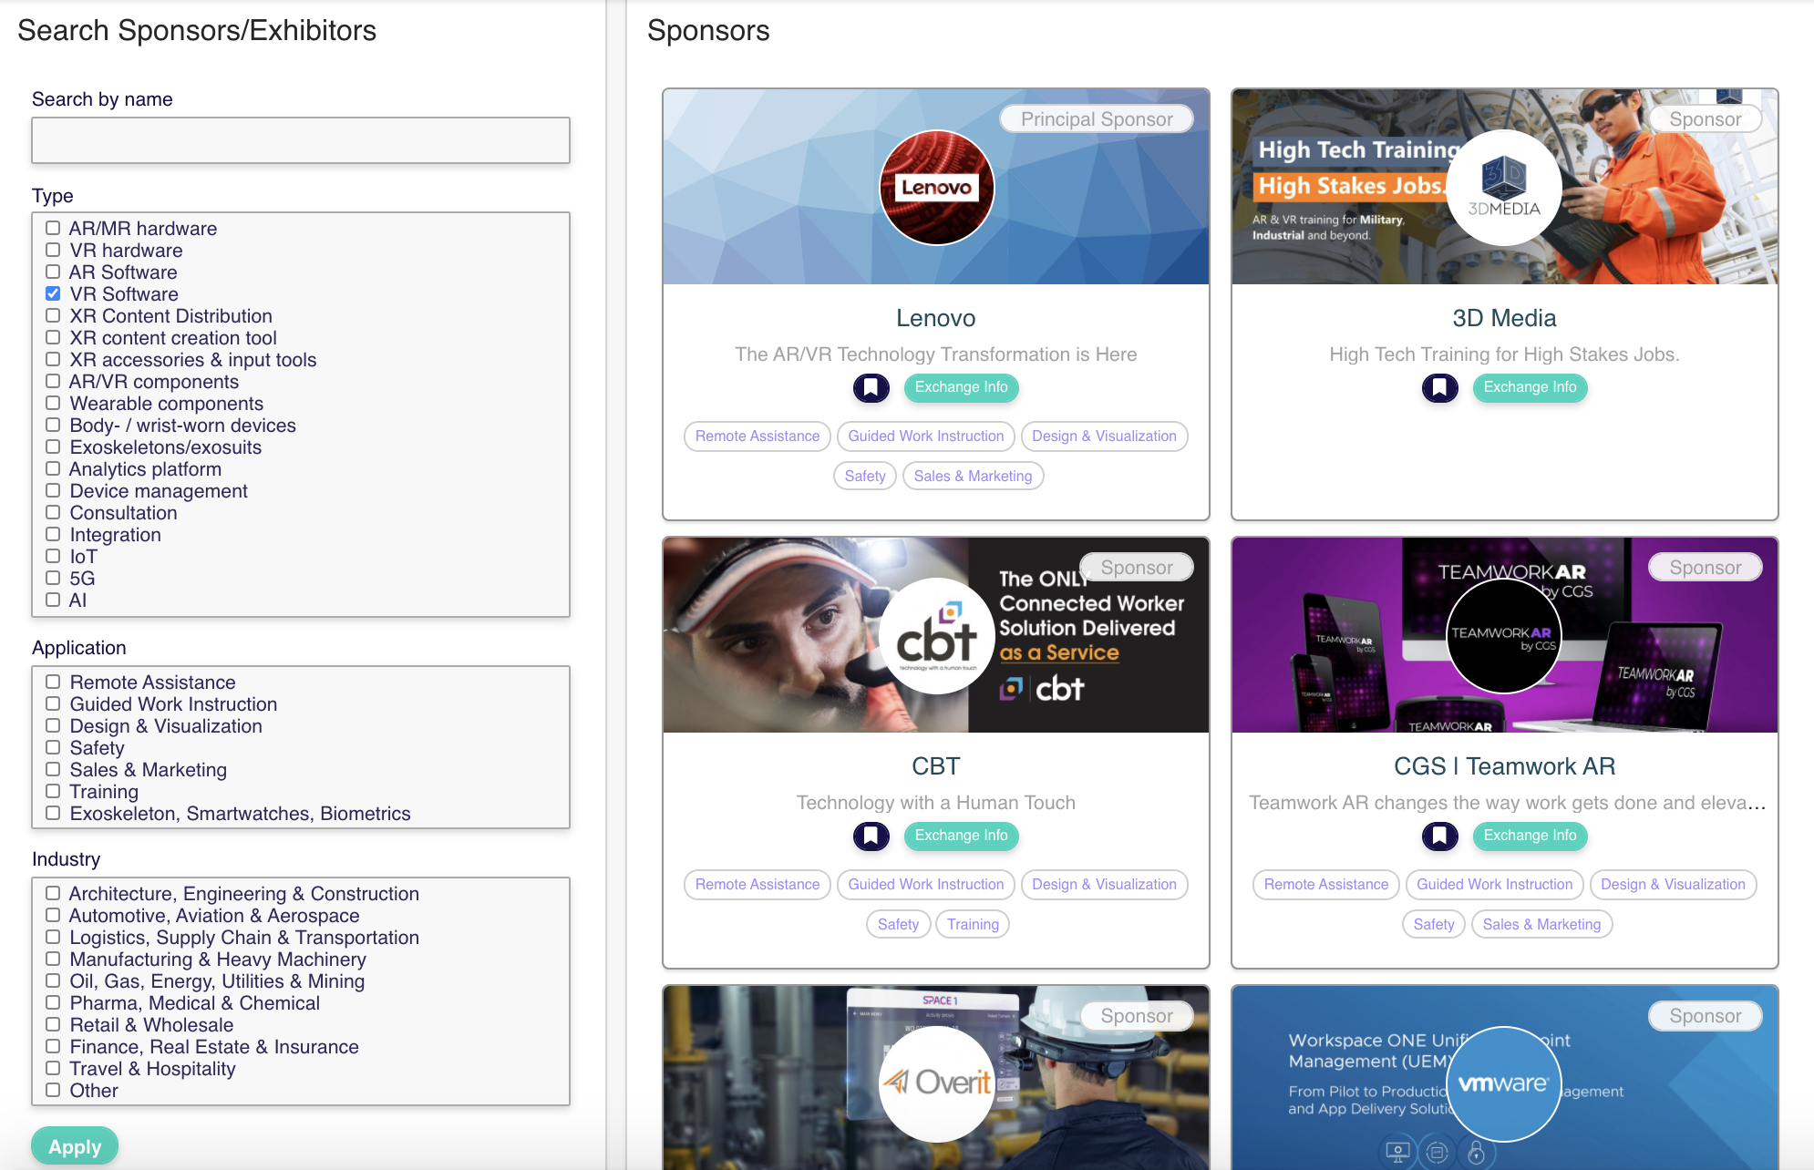1814x1170 pixels.
Task: Filter by Remote Assistance application
Action: pyautogui.click(x=53, y=682)
